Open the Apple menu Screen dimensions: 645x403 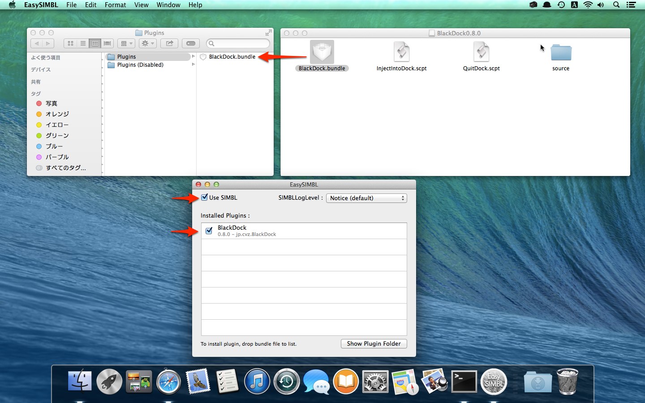point(12,5)
